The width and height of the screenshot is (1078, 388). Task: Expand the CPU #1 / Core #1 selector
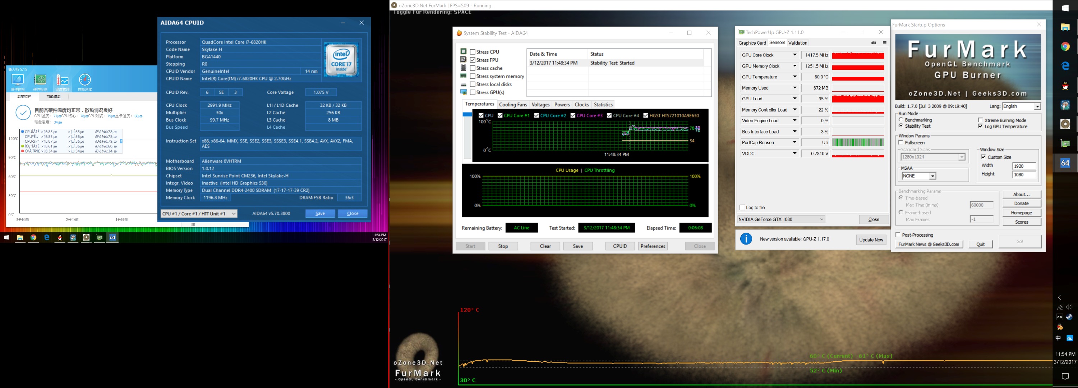tap(199, 214)
